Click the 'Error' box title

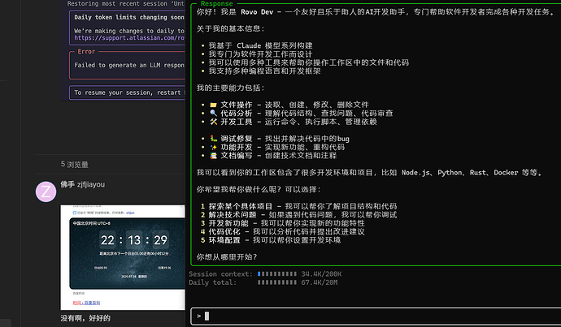click(86, 51)
